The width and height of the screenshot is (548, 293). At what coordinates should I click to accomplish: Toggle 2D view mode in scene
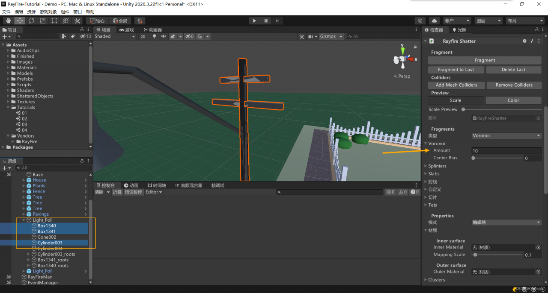point(143,37)
